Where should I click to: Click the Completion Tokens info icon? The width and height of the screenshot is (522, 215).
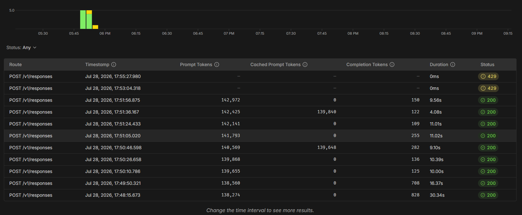pyautogui.click(x=392, y=64)
